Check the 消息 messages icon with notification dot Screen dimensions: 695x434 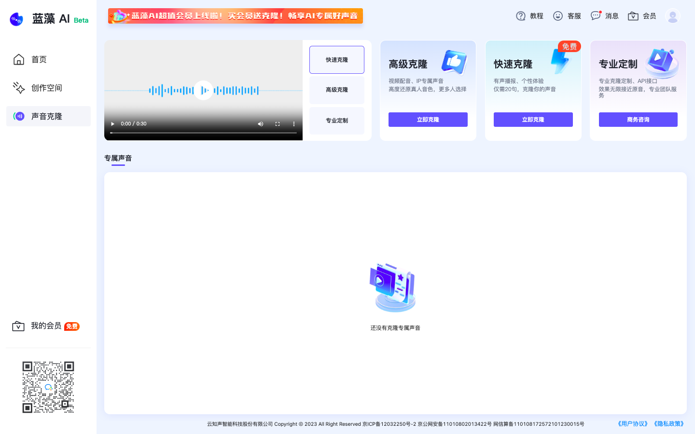pos(596,15)
